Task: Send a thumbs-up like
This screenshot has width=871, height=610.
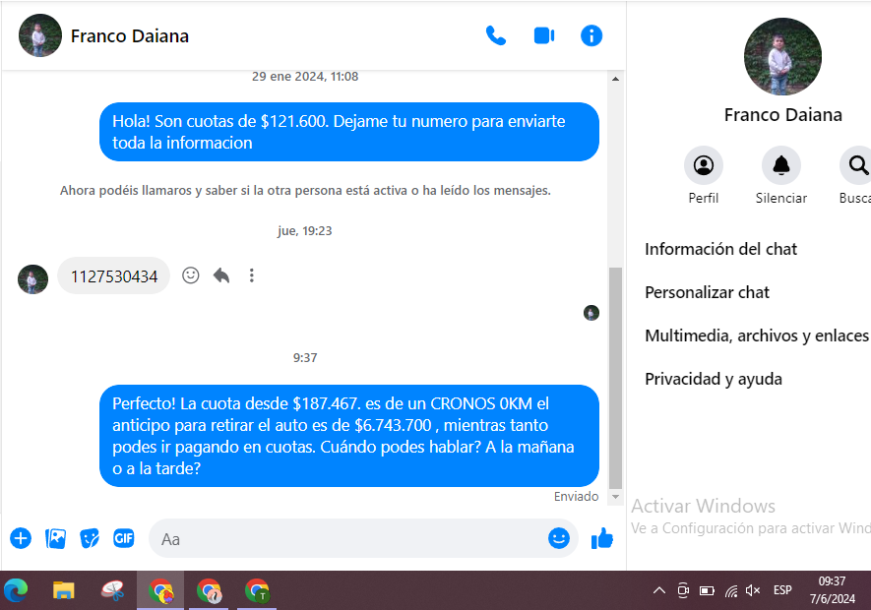Action: [x=601, y=538]
